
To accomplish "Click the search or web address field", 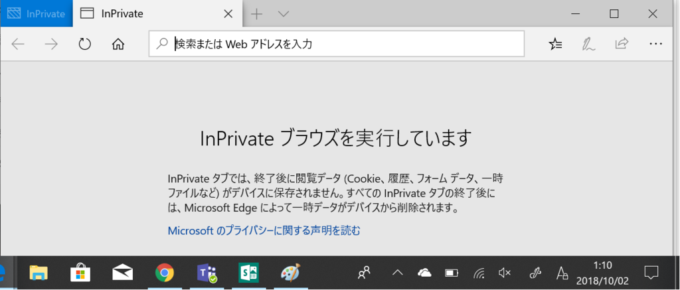I will click(x=337, y=43).
